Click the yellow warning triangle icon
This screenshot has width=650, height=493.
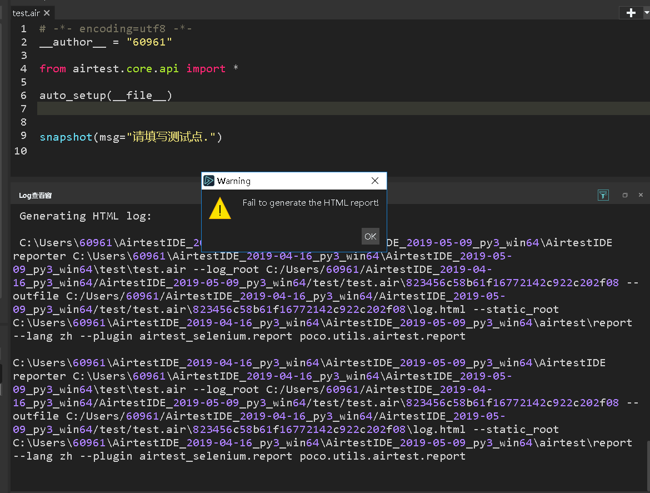219,208
